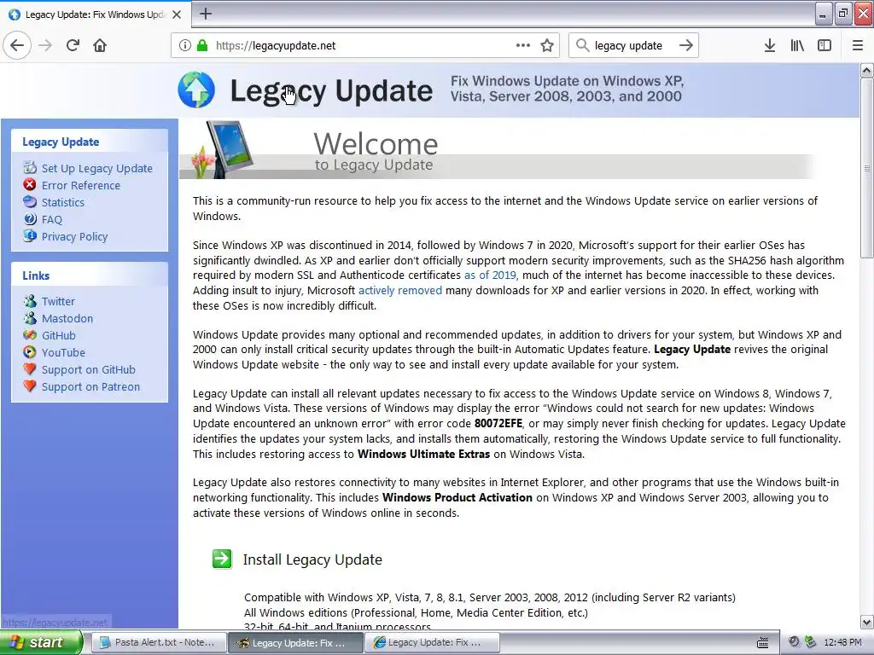Open the Firefox home page
This screenshot has height=655, width=874.
100,45
